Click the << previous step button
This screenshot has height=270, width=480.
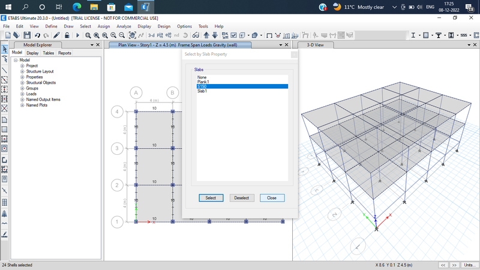point(443,265)
